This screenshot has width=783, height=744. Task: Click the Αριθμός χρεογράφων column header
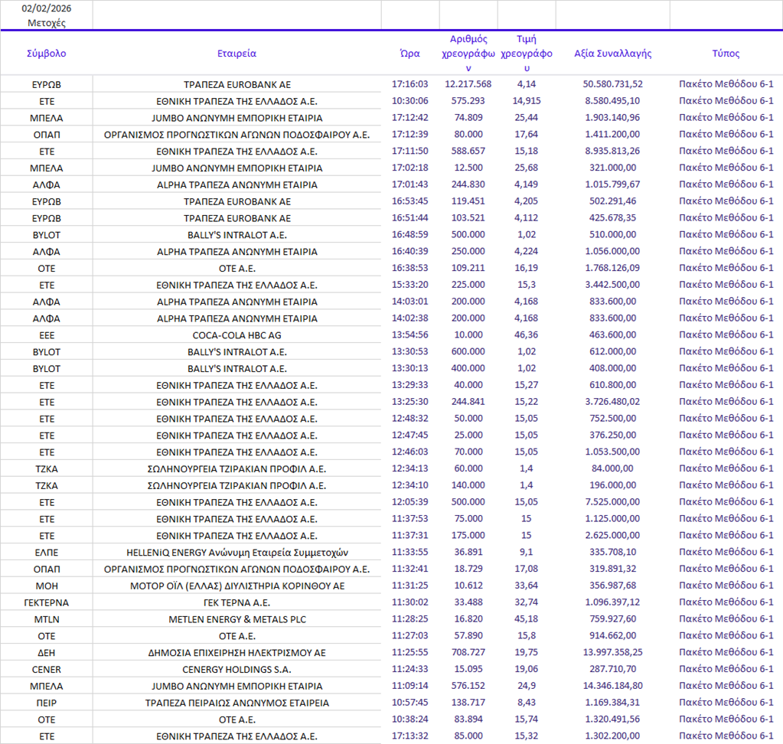point(468,54)
